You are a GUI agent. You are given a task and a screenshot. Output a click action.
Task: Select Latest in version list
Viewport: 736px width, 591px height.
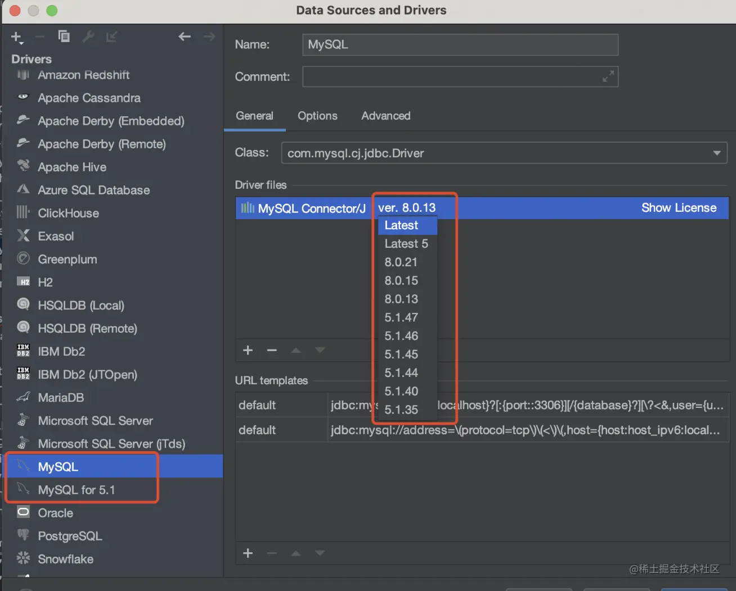[407, 225]
